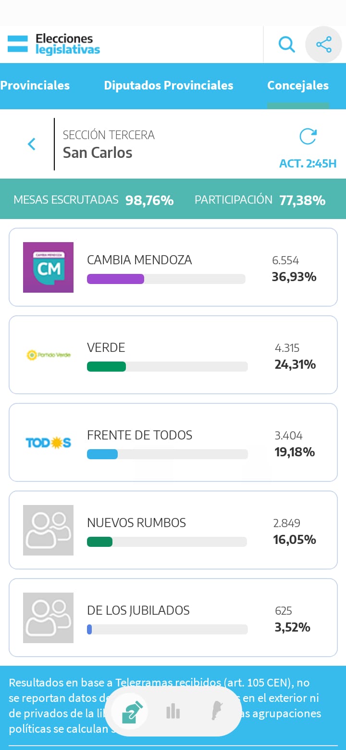The height and width of the screenshot is (750, 346).
Task: Open the Argentina map icon in bottom bar
Action: (217, 711)
